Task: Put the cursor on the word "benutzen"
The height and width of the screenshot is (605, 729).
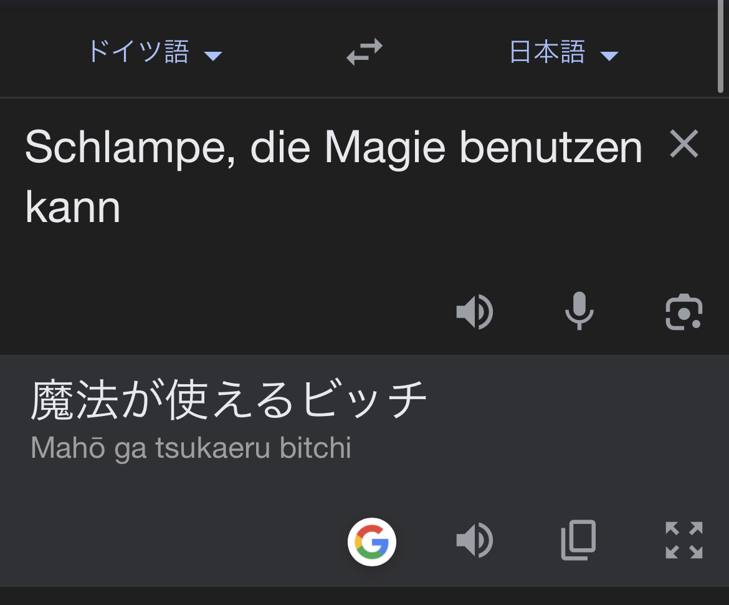Action: [551, 148]
